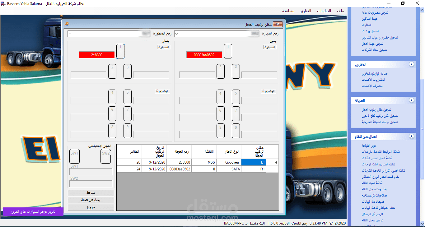This screenshot has height=227, width=425.
Task: Select wheel 1 in the يسار panel
Action: 120,51
